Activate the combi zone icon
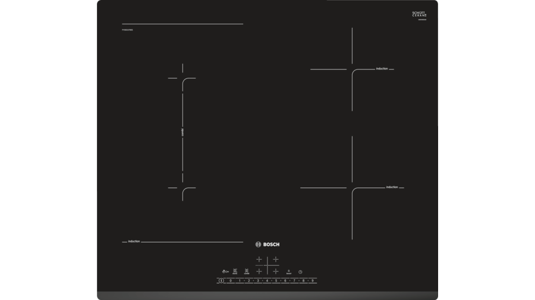Screen dimensions: 535x300 [x=247, y=271]
